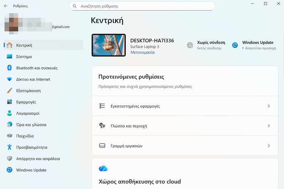Click the paintbrush icon for Εξατομίκευση
284x189 pixels.
(x=9, y=91)
